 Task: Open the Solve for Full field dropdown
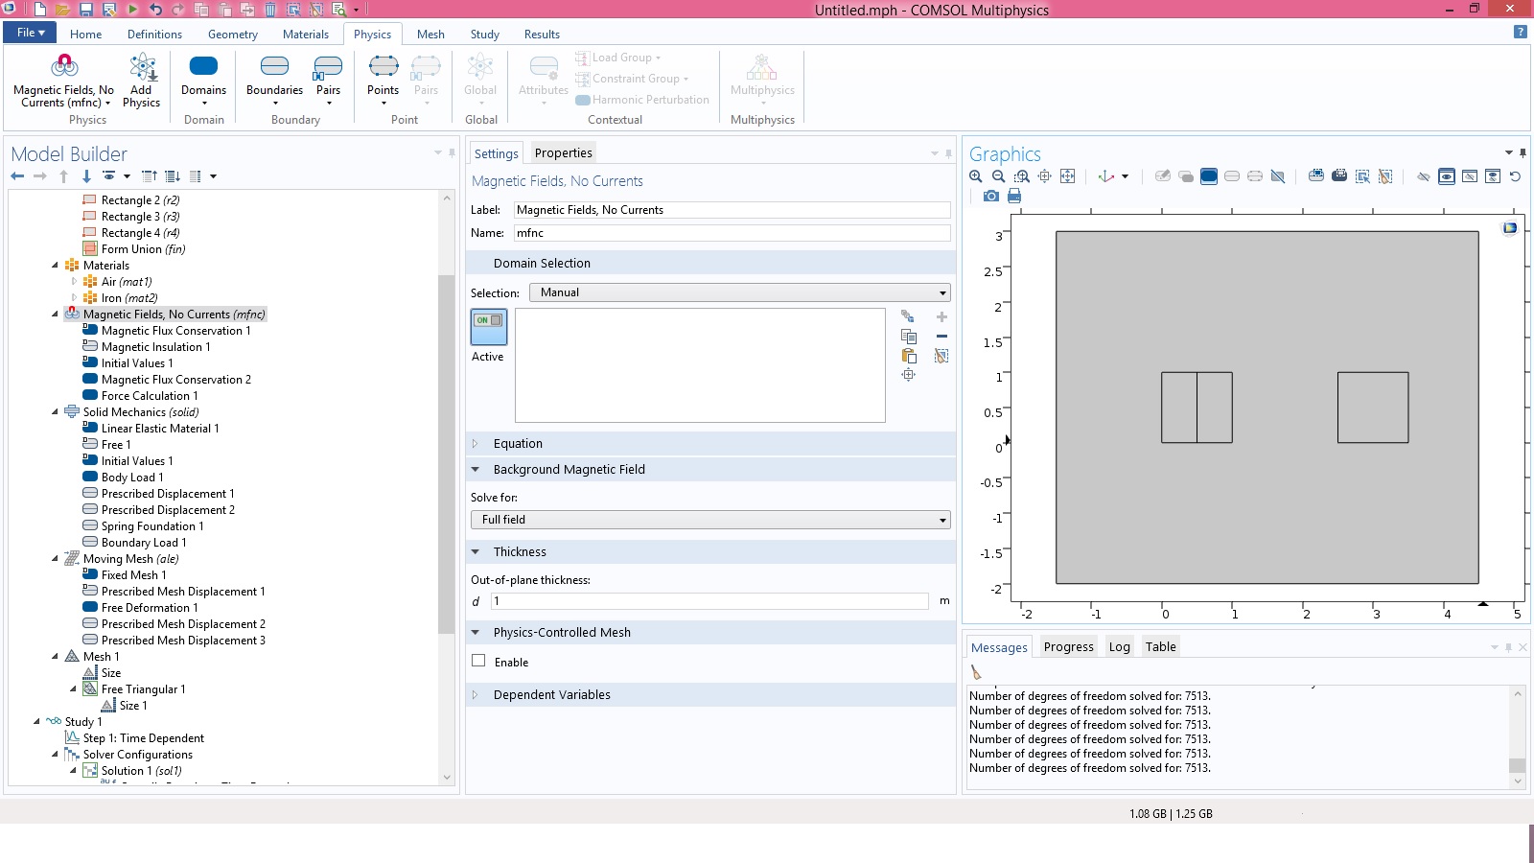(x=710, y=520)
